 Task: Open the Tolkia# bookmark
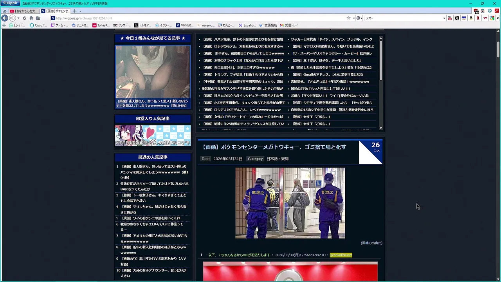(101, 25)
